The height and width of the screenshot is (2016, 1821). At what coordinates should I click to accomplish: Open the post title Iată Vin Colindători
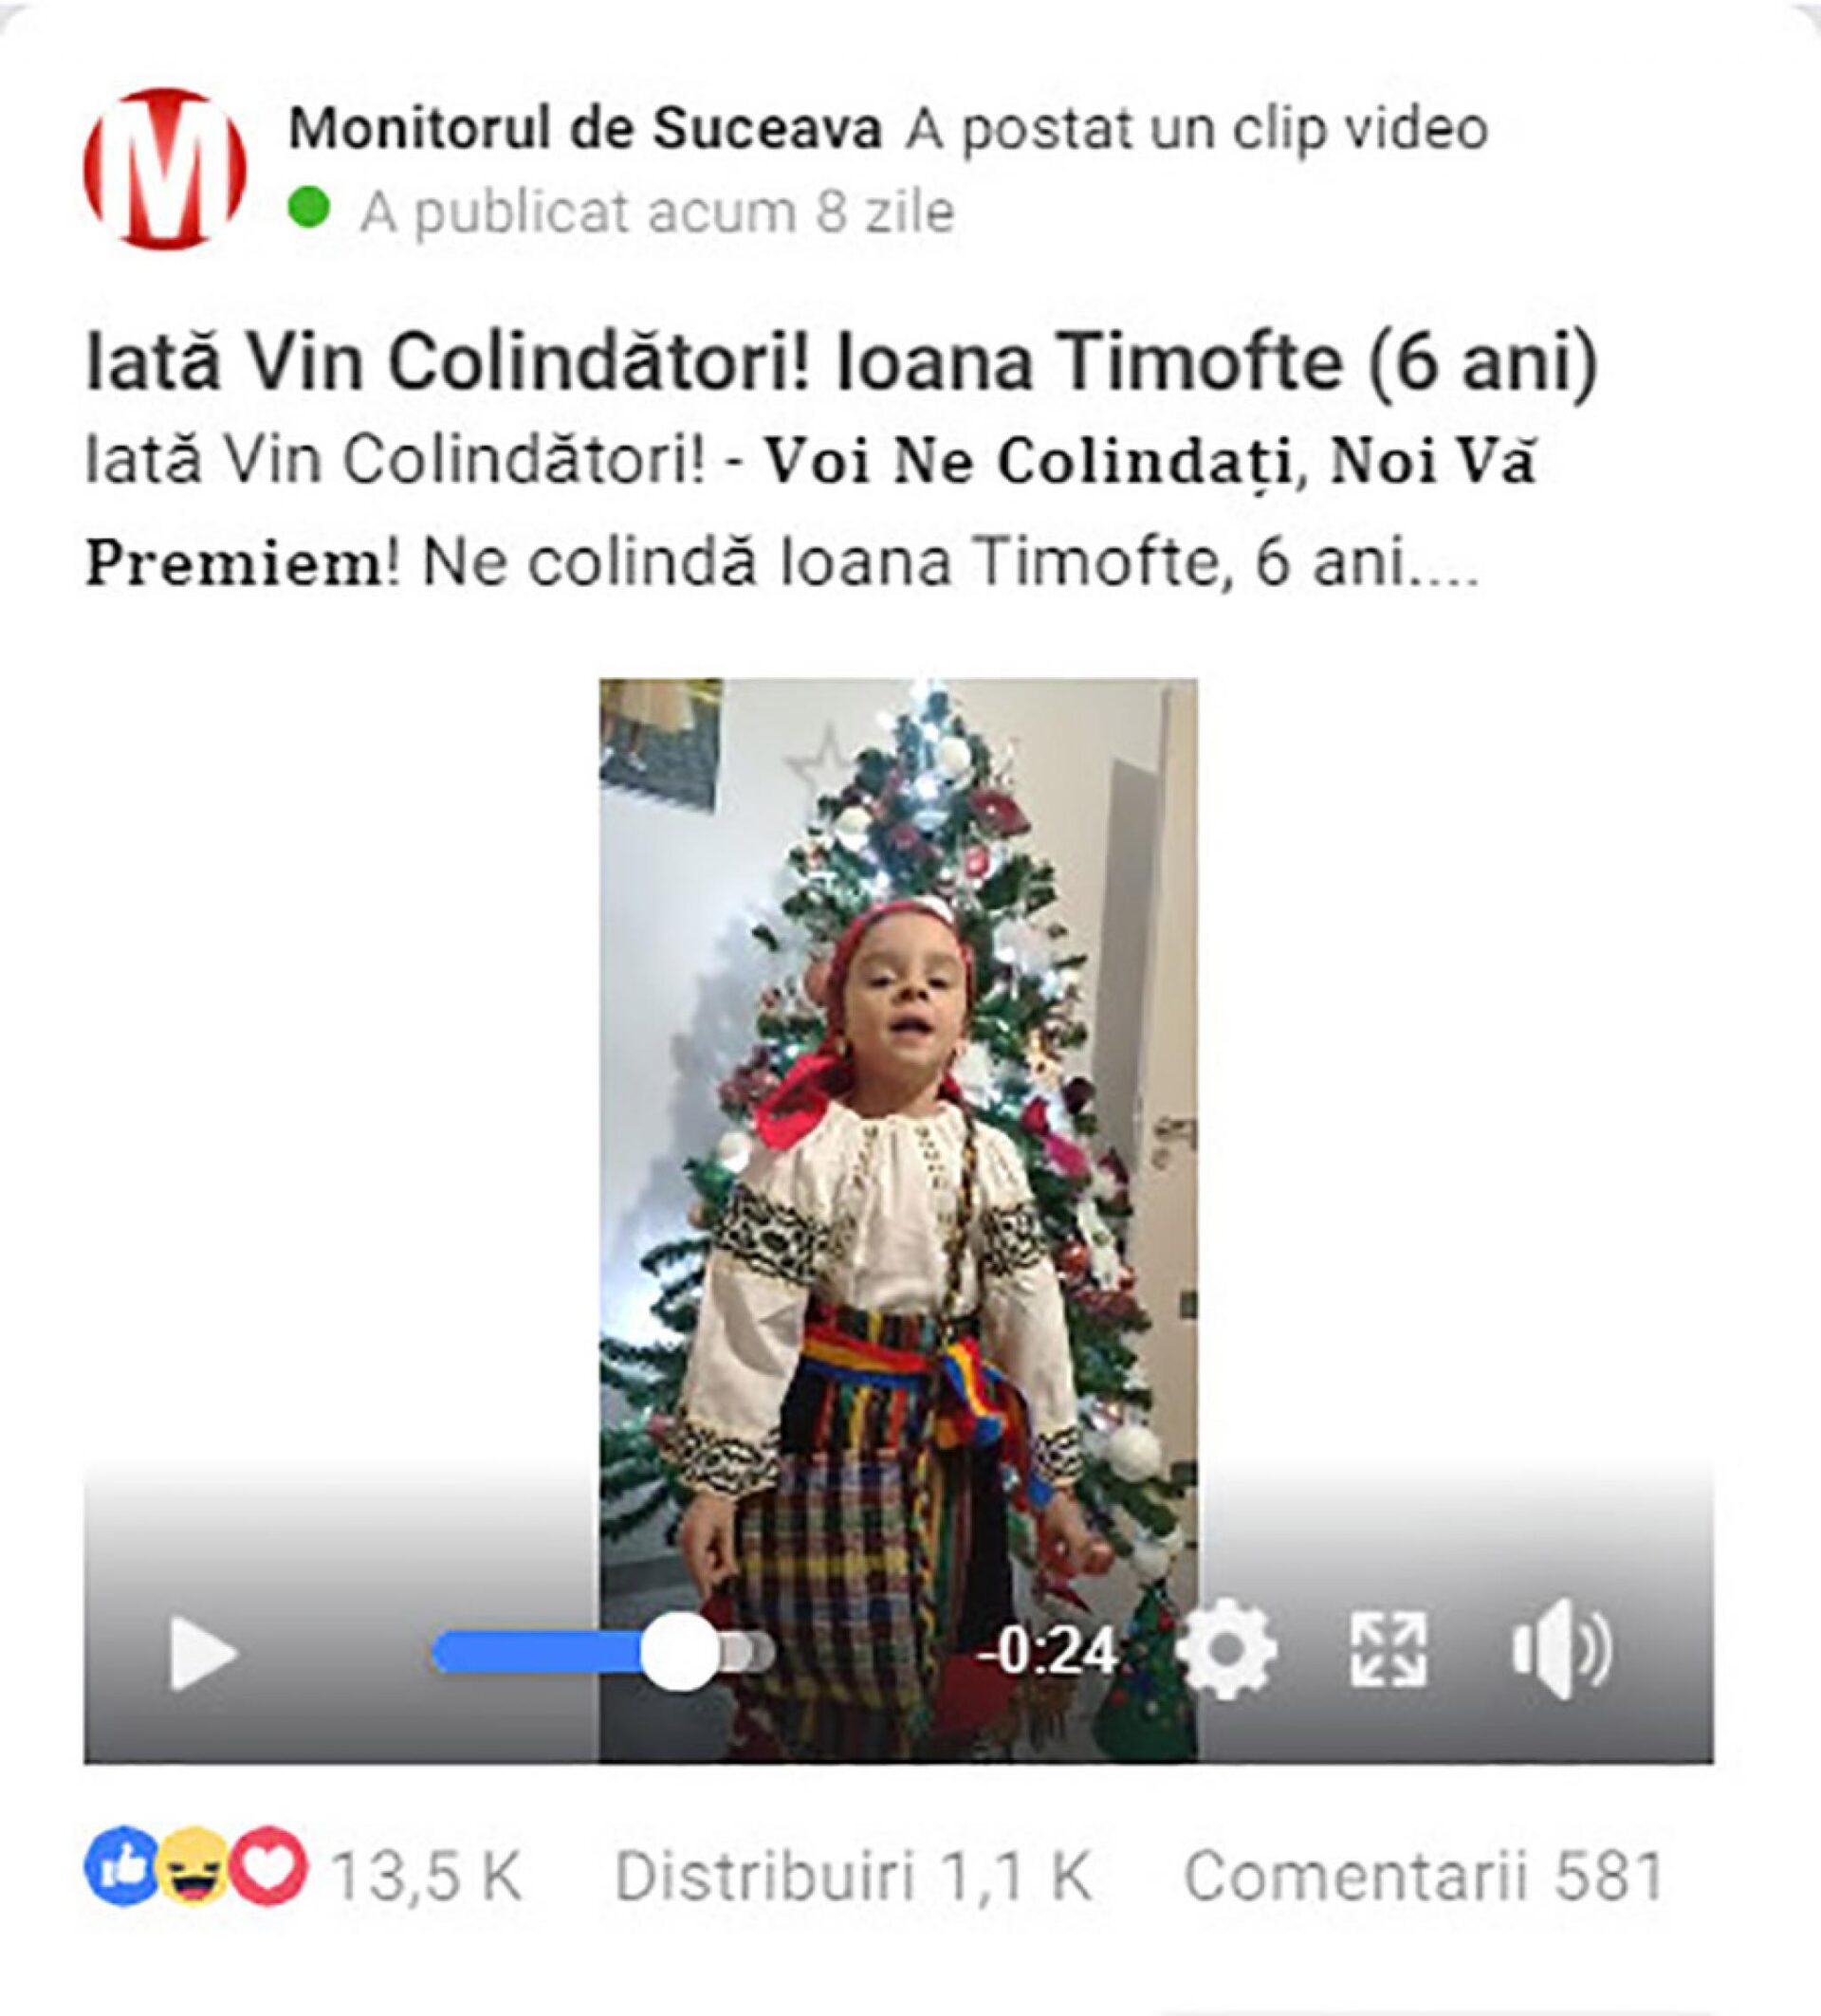[842, 363]
